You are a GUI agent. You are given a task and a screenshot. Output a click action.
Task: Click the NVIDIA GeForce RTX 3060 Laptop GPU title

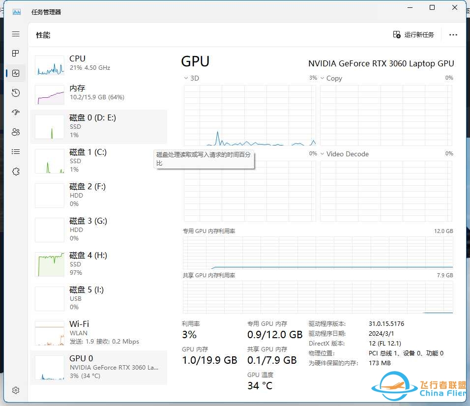[x=381, y=63]
